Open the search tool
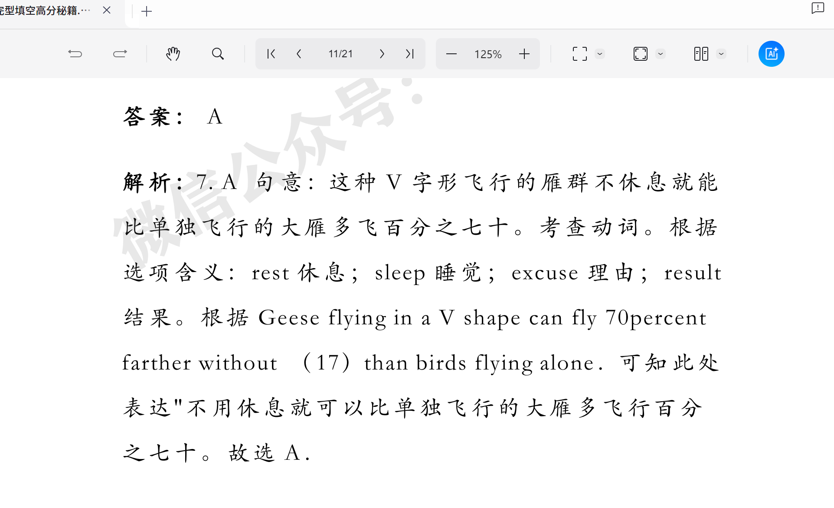This screenshot has height=508, width=834. click(218, 54)
